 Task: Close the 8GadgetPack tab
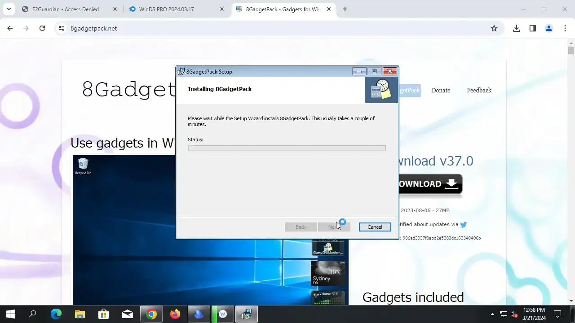pyautogui.click(x=329, y=9)
